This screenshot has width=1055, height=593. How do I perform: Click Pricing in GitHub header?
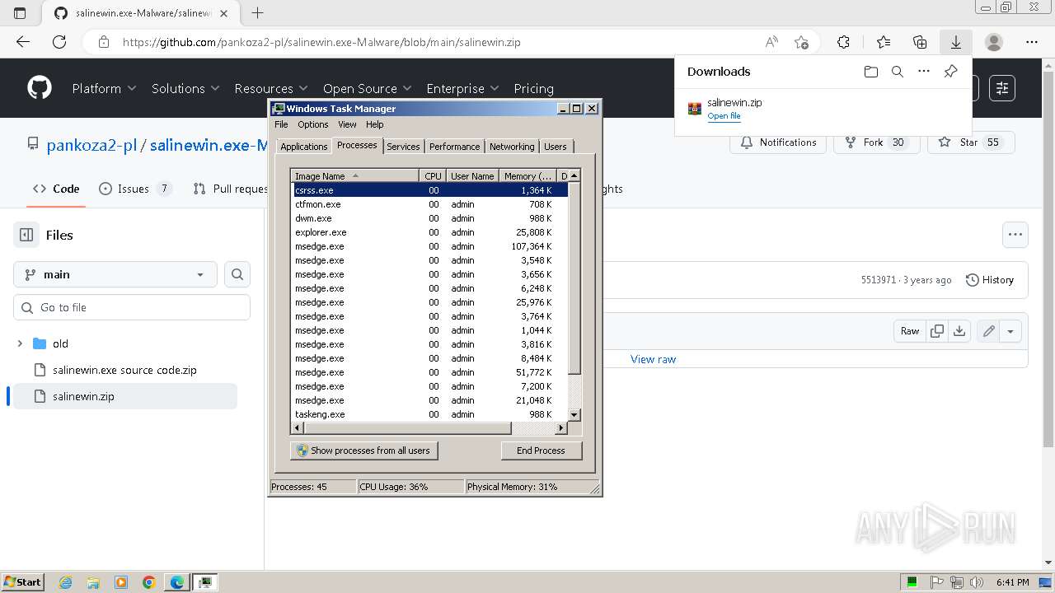click(x=533, y=88)
